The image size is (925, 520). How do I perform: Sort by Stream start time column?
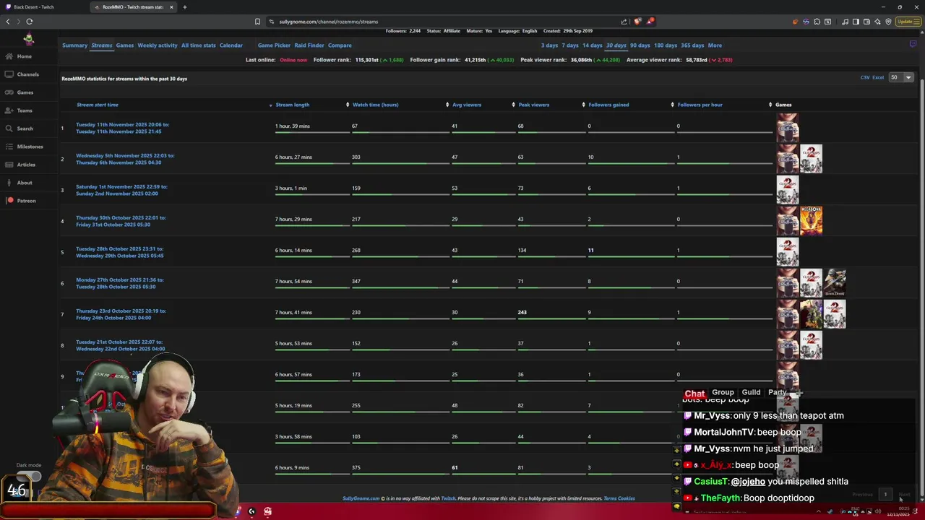pos(97,105)
